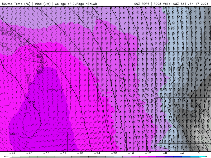Screen dimensions: 211x158
Task: Click the -36 value on the temperature scale
Action: (x=46, y=153)
